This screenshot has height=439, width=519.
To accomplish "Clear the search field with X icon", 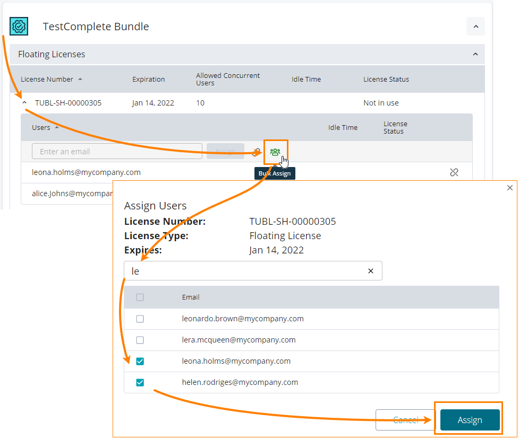I will coord(371,271).
